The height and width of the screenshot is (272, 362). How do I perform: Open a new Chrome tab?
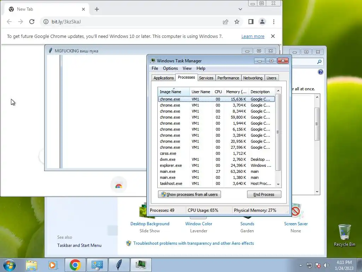97,9
